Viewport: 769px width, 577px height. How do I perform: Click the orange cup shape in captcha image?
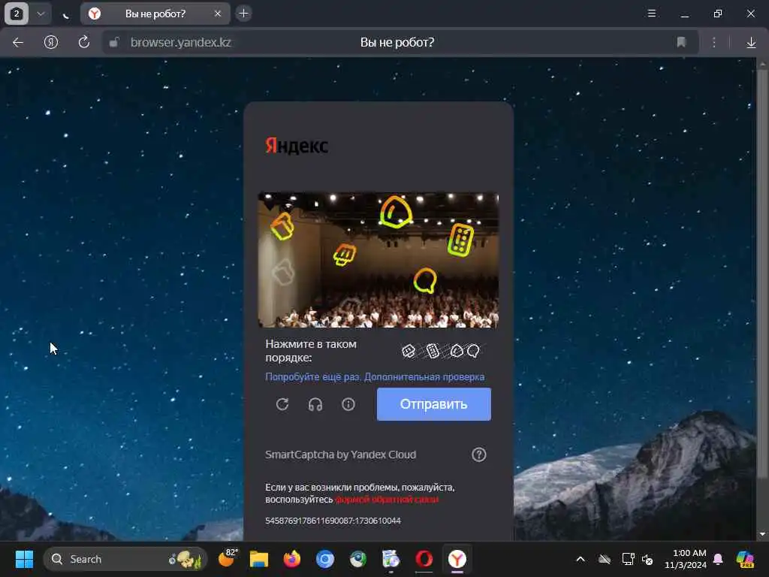coord(282,226)
